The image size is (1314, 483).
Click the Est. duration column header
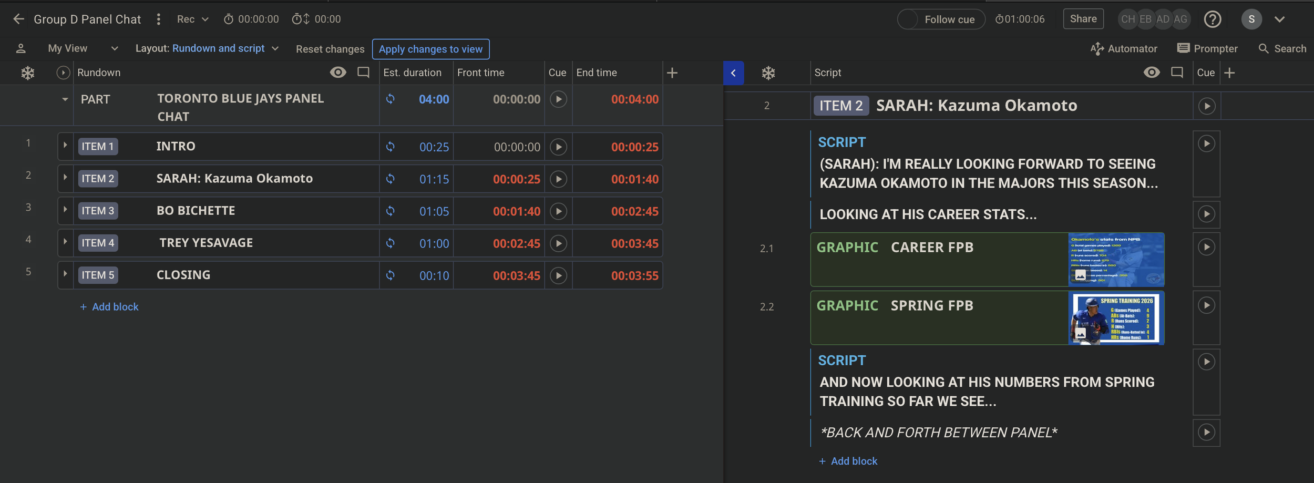click(412, 73)
